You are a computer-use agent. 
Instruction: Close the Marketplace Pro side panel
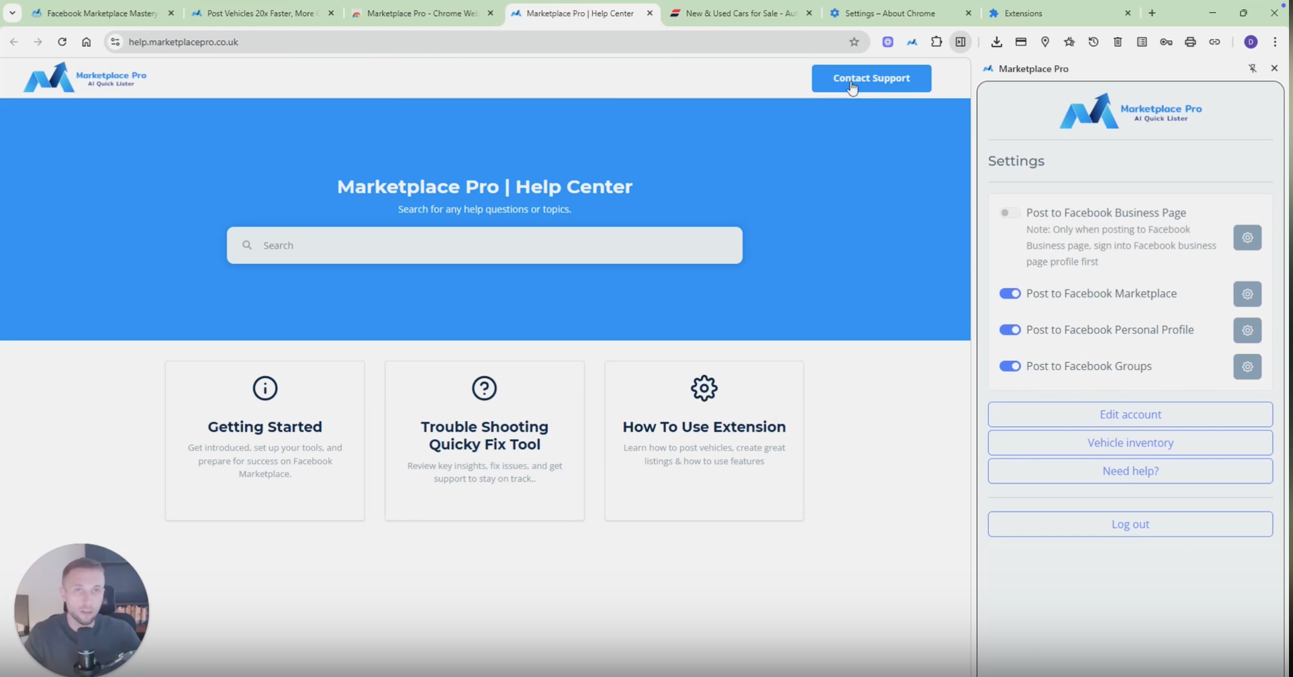tap(1274, 69)
